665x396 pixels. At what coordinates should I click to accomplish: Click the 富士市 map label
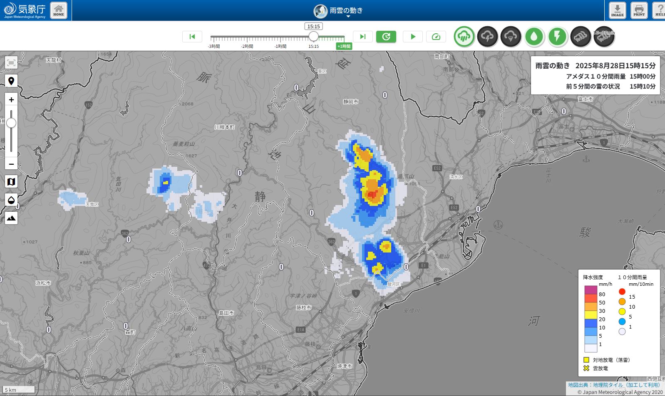pyautogui.click(x=586, y=99)
